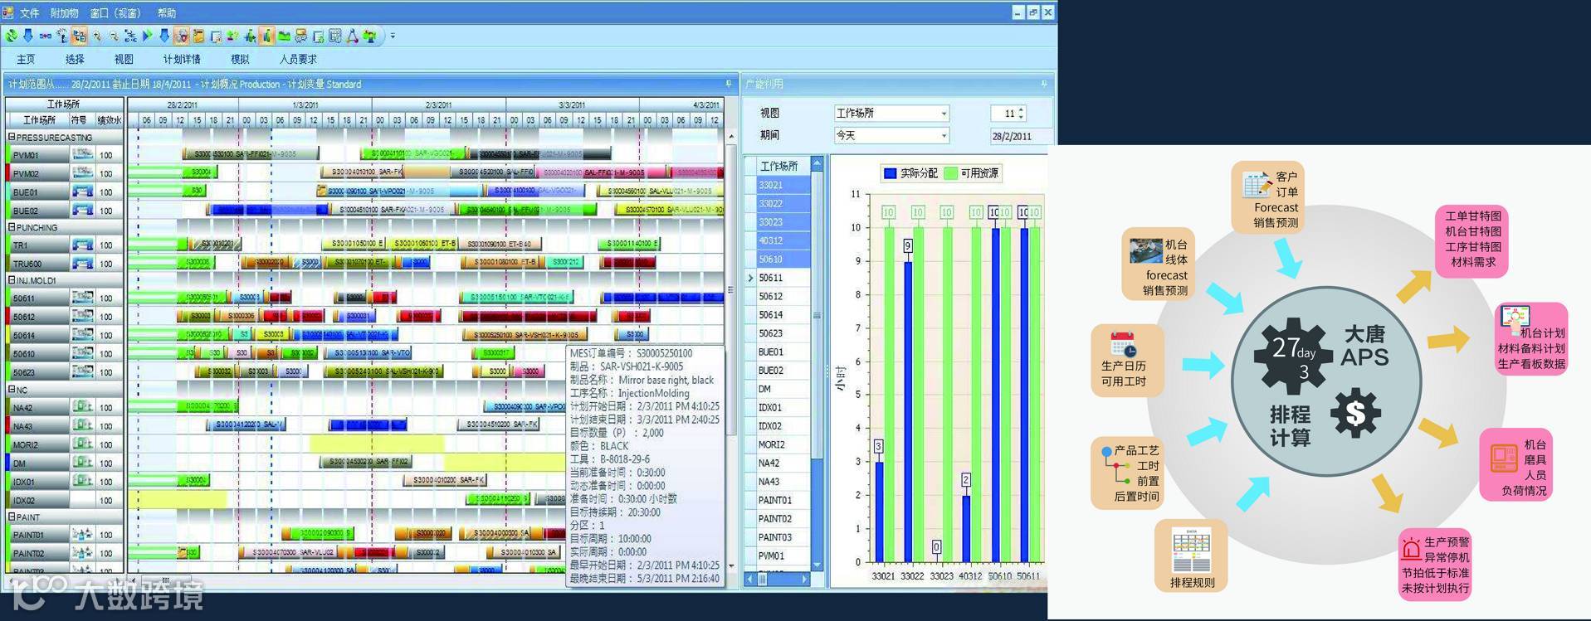1591x621 pixels.
Task: Click the green refresh icon in the toolbar
Action: coord(11,36)
